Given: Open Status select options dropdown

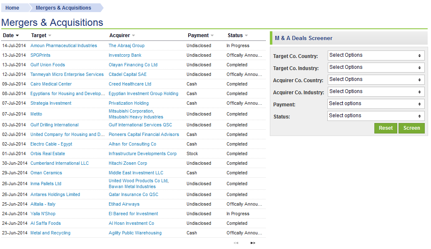Looking at the screenshot, I should [x=376, y=116].
